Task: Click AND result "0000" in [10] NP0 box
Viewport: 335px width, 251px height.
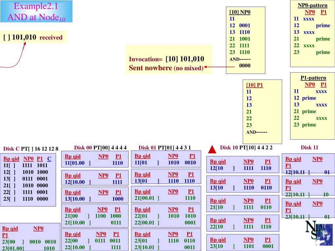Action: (x=245, y=65)
